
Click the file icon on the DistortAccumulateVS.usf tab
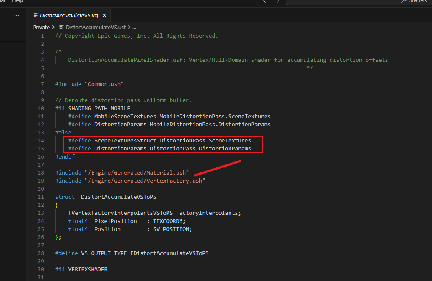click(36, 15)
